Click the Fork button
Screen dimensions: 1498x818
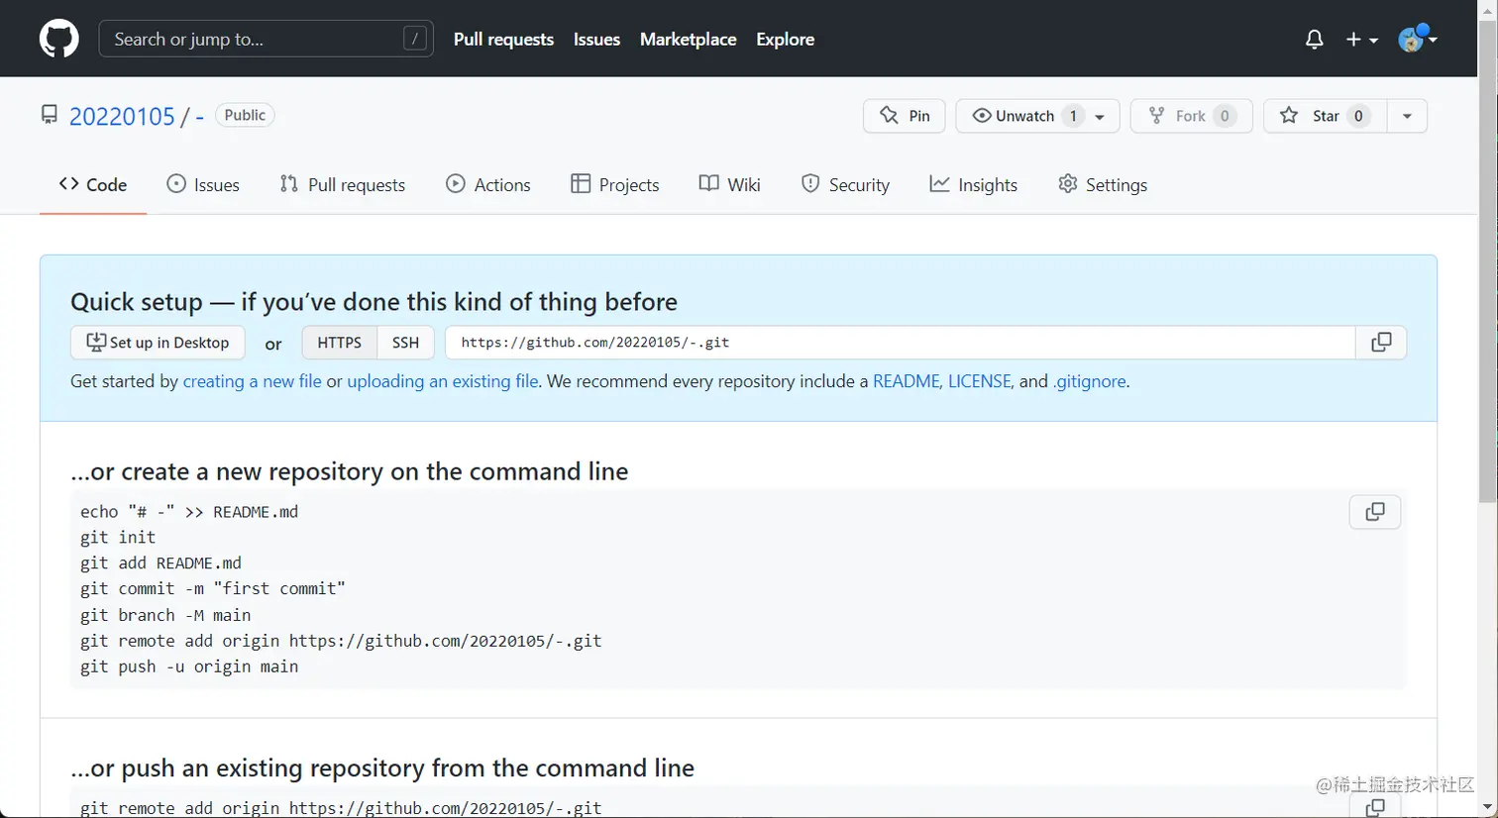1192,116
